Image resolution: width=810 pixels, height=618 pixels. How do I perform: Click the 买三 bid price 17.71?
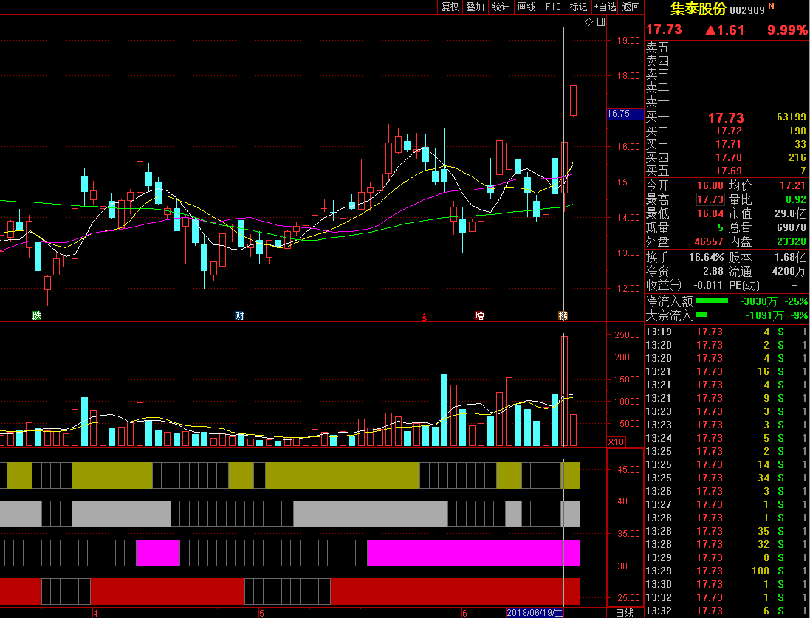[x=728, y=144]
